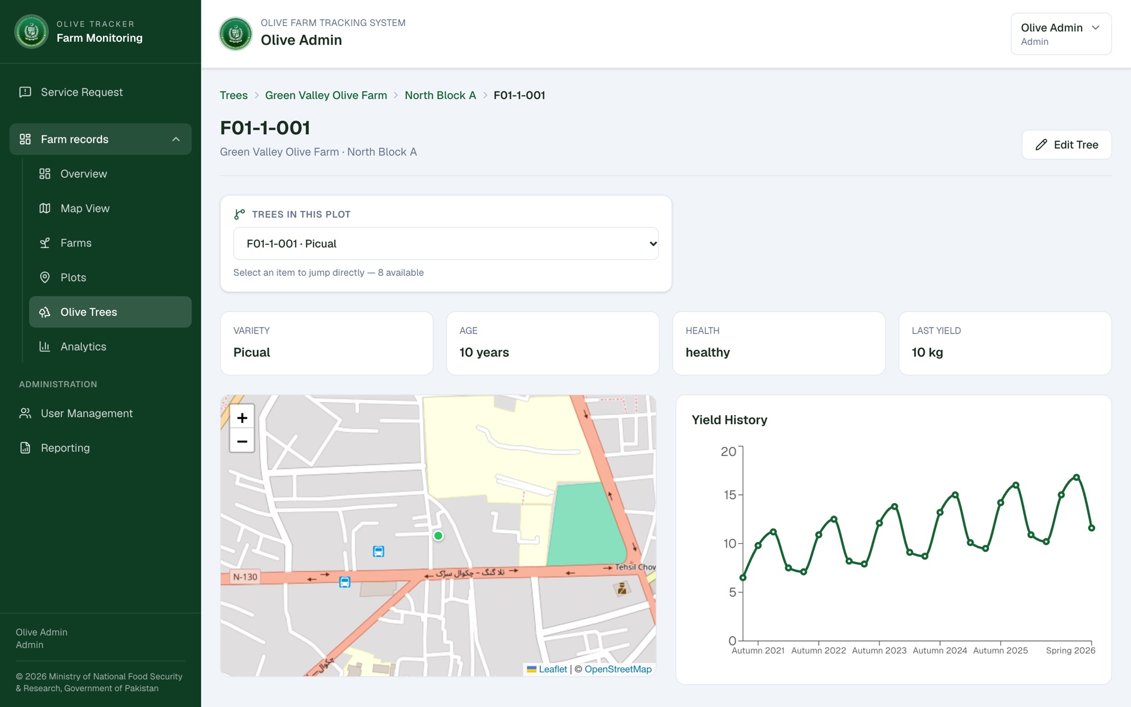Click the bus stop icon above N-130 road
The image size is (1131, 707).
379,551
